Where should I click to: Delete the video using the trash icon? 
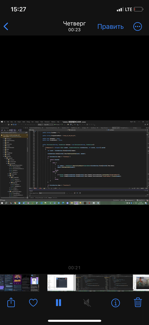[x=138, y=302]
